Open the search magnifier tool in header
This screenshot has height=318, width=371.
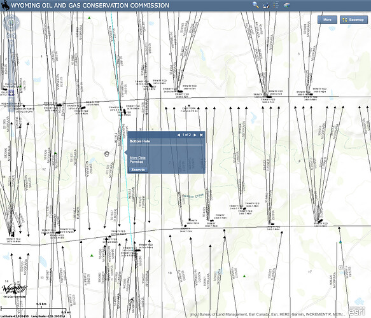click(x=256, y=4)
